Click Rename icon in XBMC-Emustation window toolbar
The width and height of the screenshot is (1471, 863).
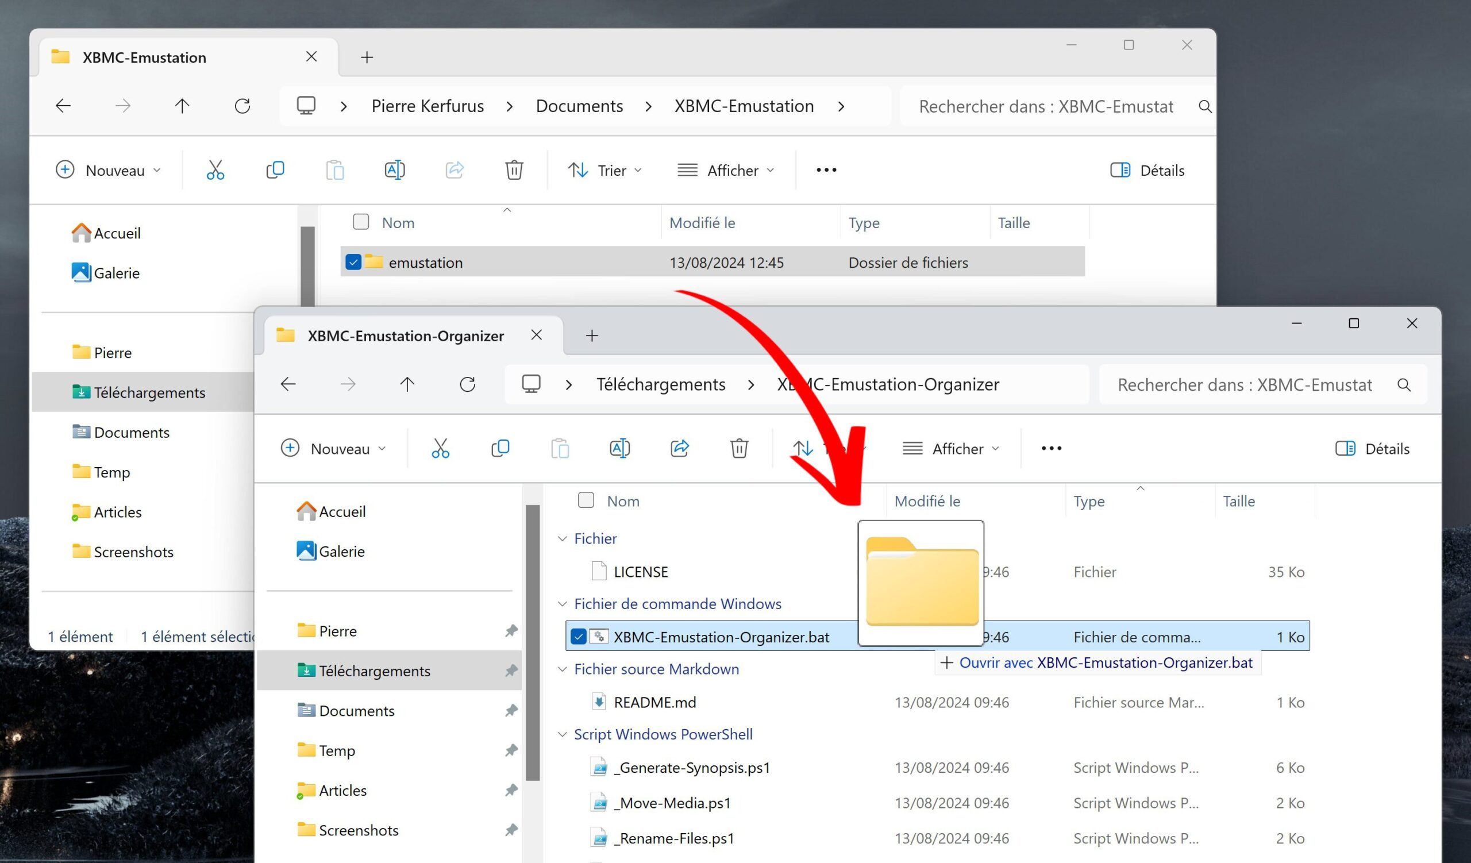pos(395,170)
